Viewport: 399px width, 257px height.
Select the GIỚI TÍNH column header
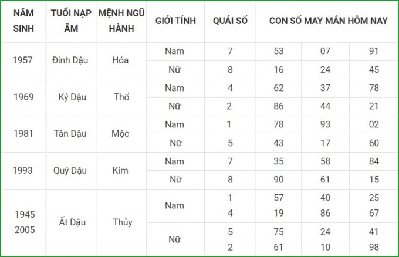[175, 21]
